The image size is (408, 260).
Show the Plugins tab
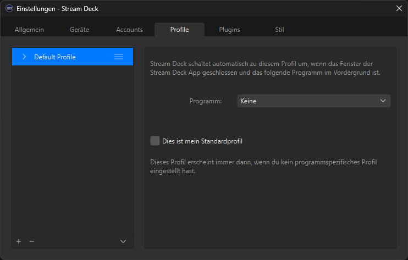(229, 30)
